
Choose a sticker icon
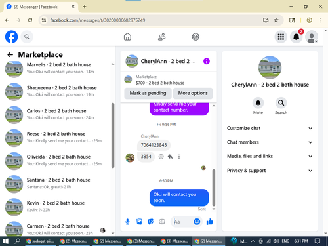[x=150, y=222]
